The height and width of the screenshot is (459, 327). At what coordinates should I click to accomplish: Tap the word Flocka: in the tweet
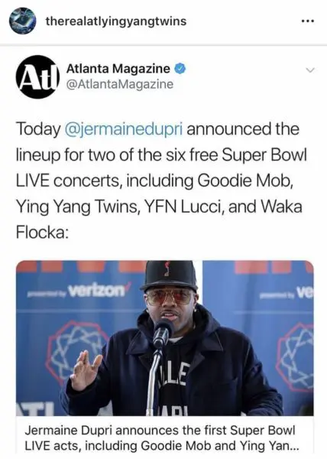[43, 232]
